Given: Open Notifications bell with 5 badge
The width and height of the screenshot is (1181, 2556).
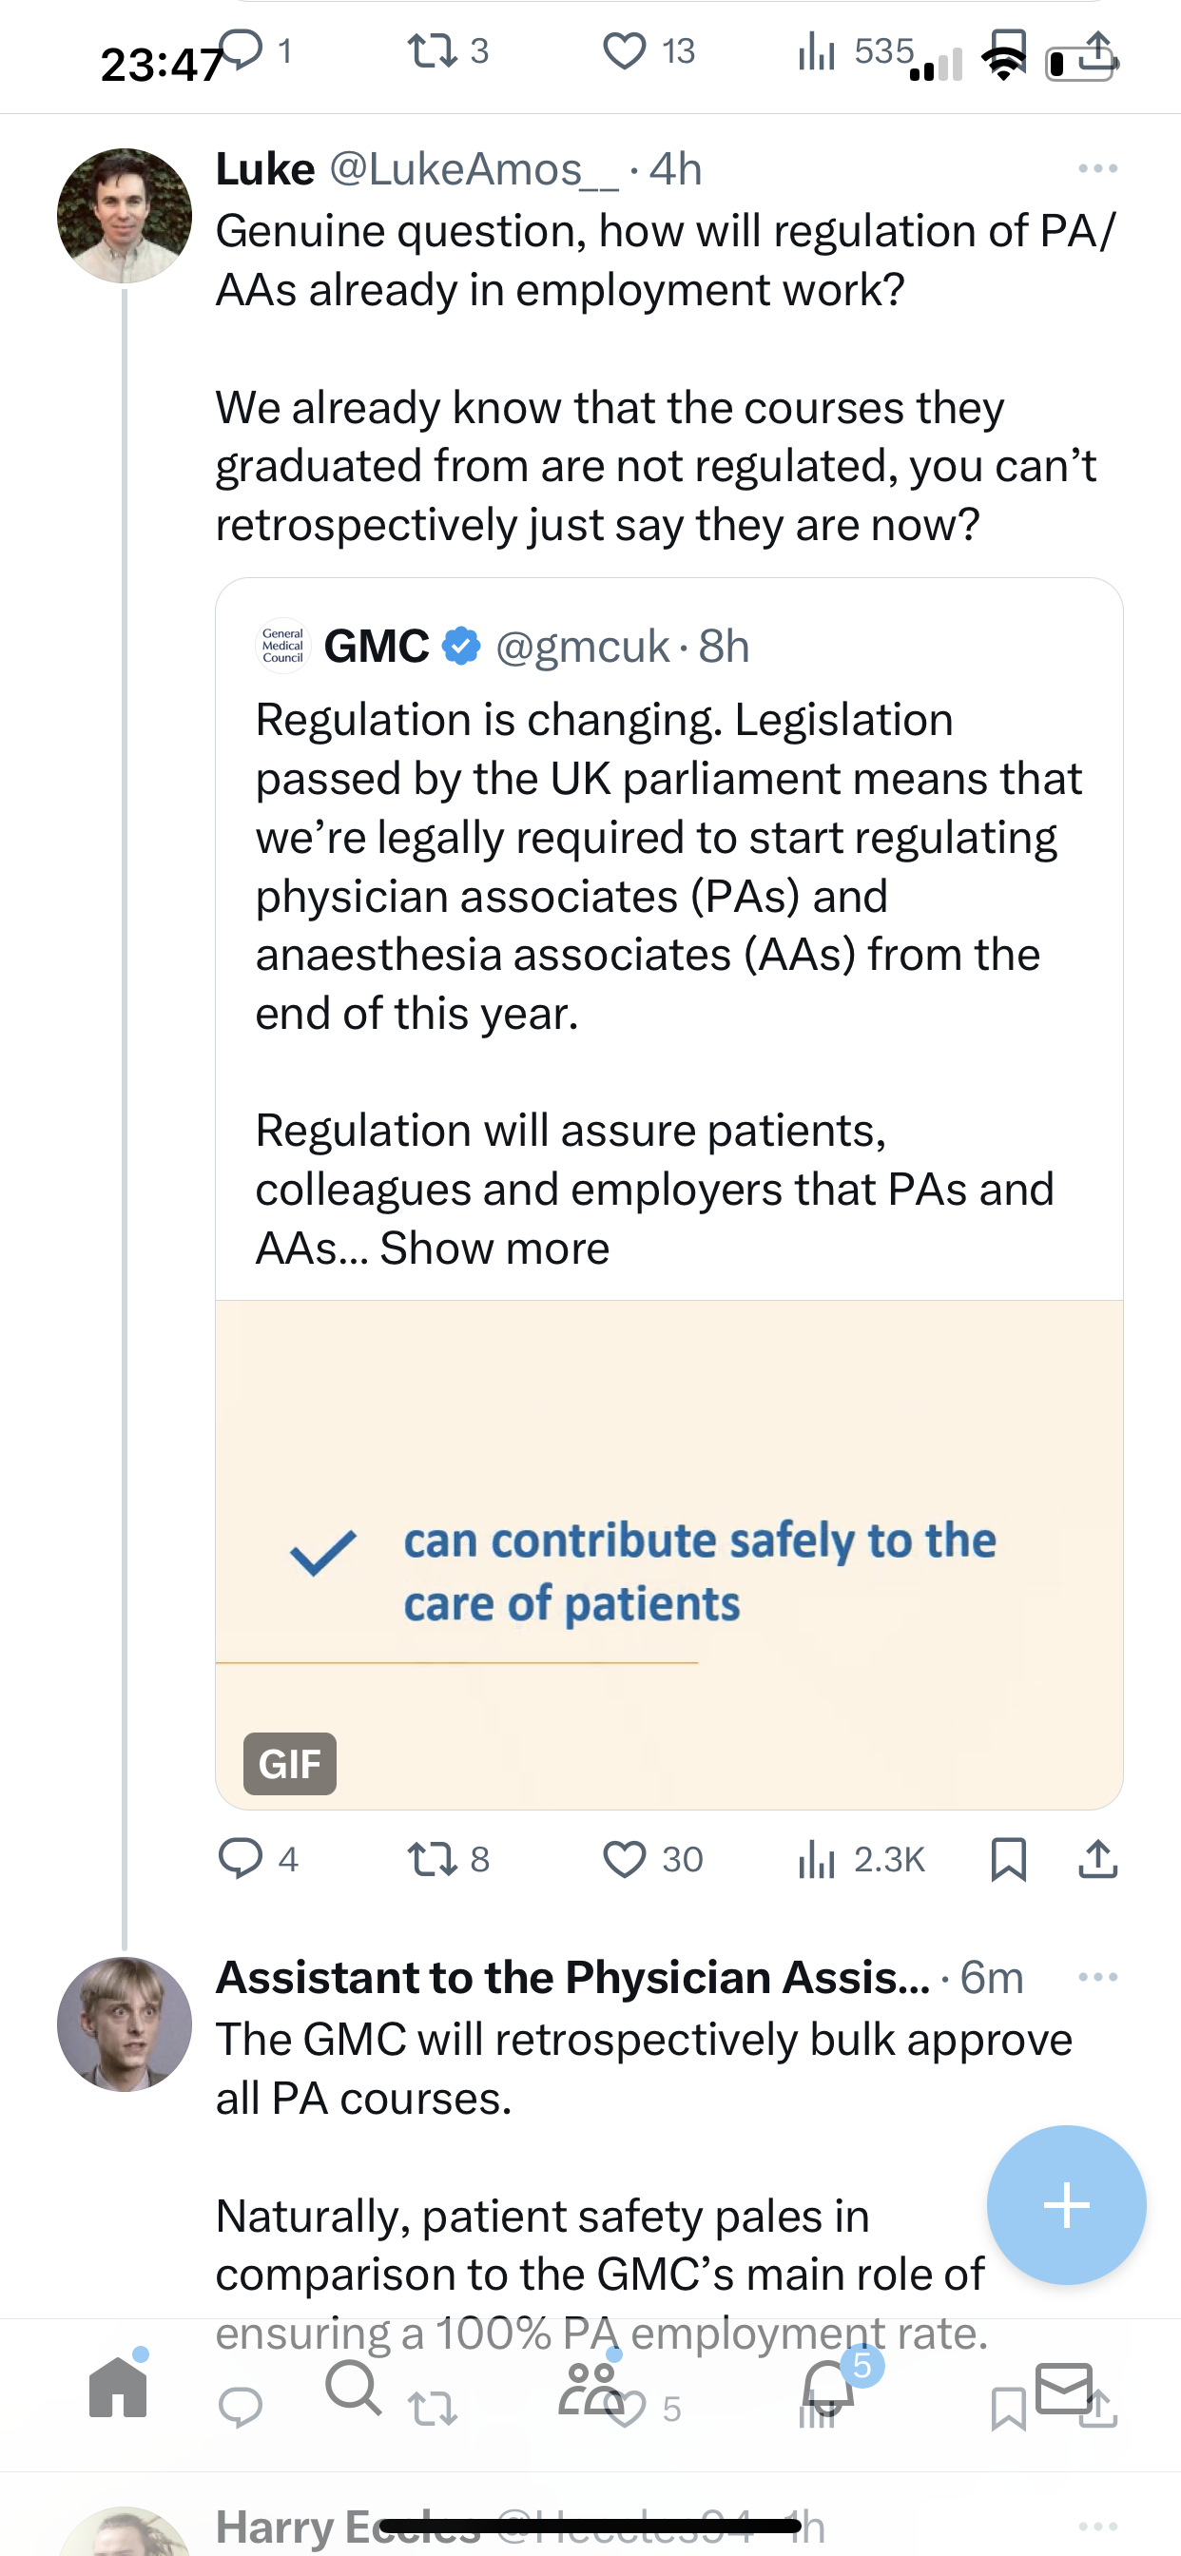Looking at the screenshot, I should 828,2387.
